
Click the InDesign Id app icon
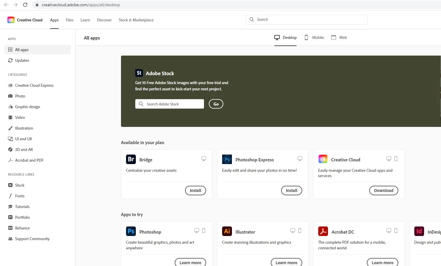click(x=419, y=231)
